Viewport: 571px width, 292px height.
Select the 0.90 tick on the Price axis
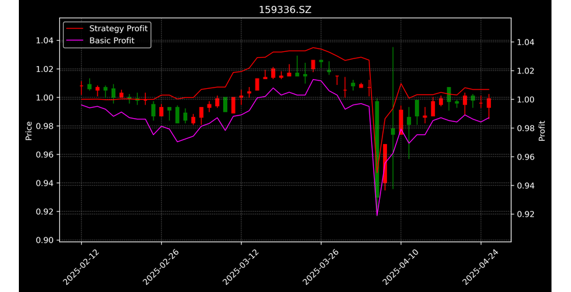[44, 240]
